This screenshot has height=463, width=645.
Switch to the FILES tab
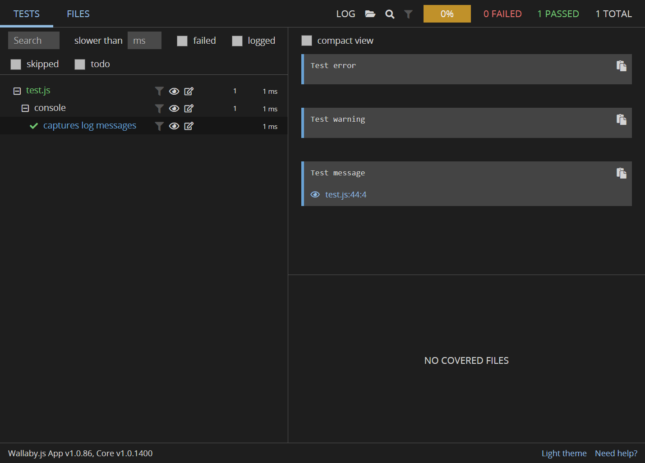point(78,14)
